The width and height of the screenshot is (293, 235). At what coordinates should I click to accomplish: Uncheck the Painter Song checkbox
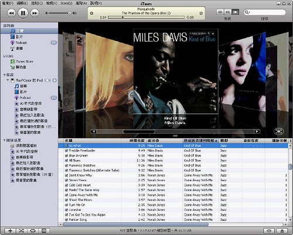coord(66,220)
